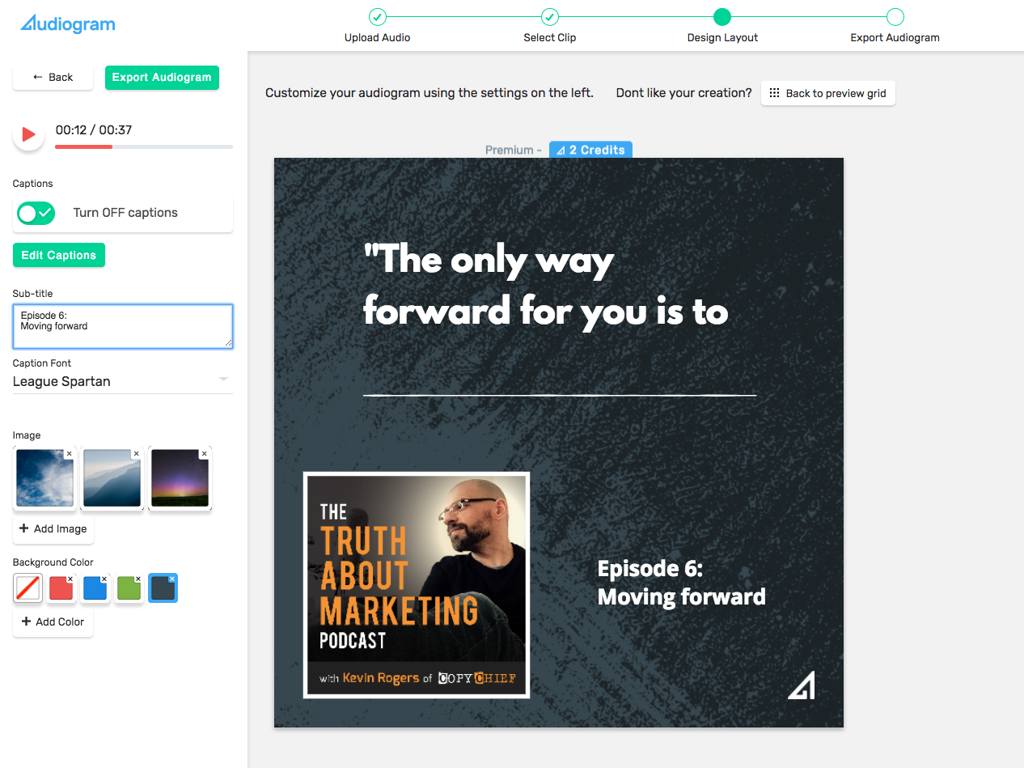The height and width of the screenshot is (768, 1024).
Task: Select the aurora night sky image
Action: click(x=180, y=478)
